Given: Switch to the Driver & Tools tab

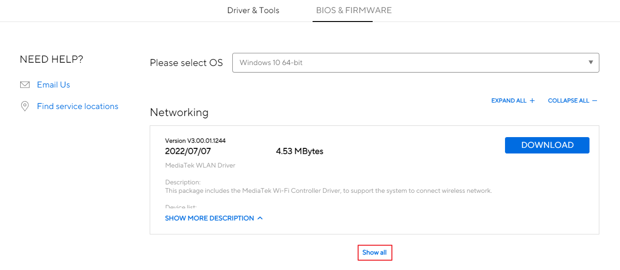Looking at the screenshot, I should click(253, 10).
